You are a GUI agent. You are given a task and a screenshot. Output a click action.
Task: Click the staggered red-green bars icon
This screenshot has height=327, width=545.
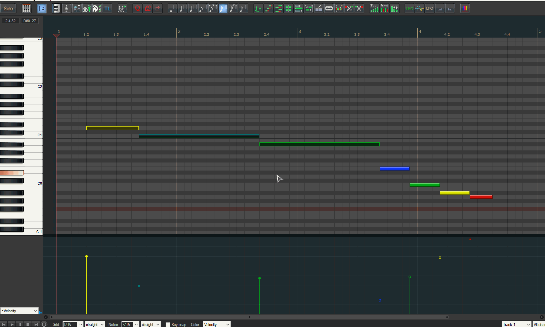[268, 8]
